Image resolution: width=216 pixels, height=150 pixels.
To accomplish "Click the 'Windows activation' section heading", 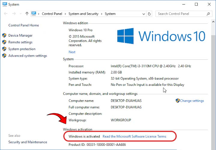I will [78, 129].
